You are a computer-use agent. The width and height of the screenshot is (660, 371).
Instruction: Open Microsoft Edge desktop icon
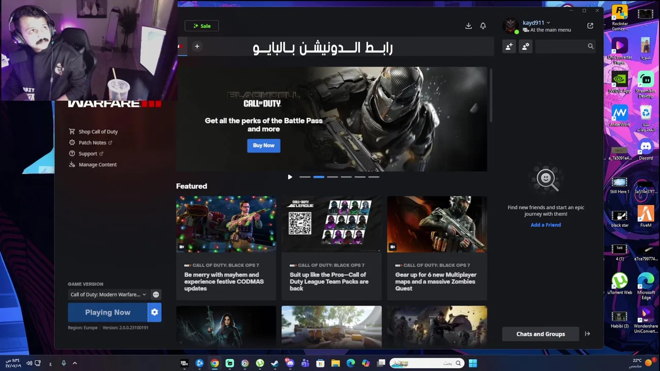(x=646, y=286)
